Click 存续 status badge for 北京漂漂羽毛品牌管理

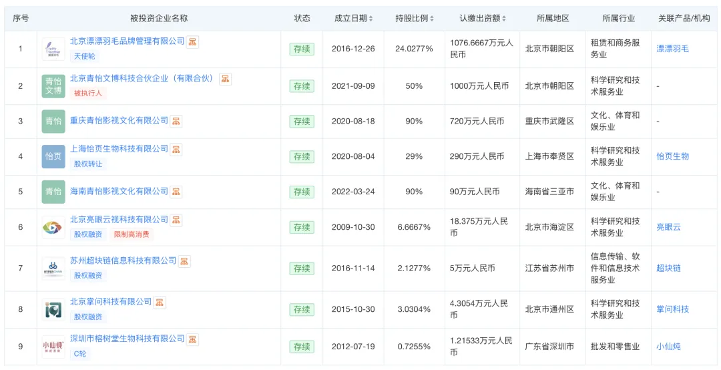pos(302,49)
